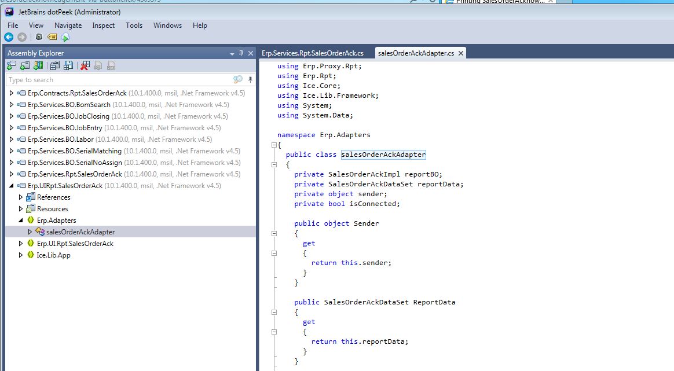Toggle the pin beside the search field
674x371 pixels.
point(250,79)
